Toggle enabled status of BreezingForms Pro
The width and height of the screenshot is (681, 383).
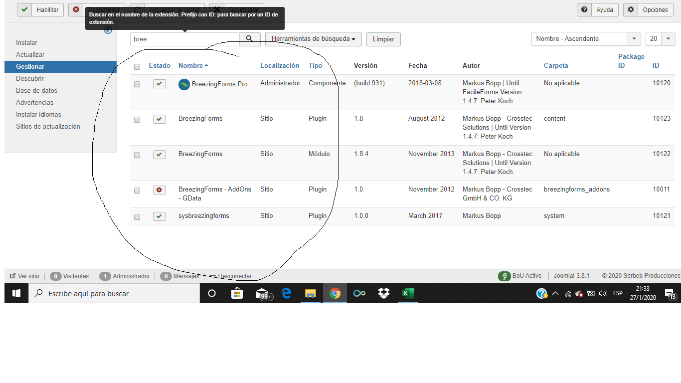[x=160, y=84]
